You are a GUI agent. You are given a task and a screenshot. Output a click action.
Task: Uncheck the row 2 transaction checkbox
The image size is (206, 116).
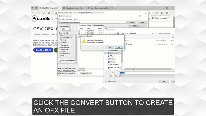79,33
